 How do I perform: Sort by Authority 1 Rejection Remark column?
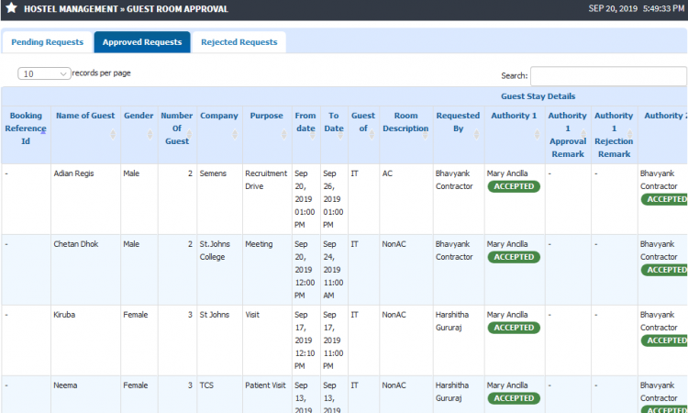[615, 135]
